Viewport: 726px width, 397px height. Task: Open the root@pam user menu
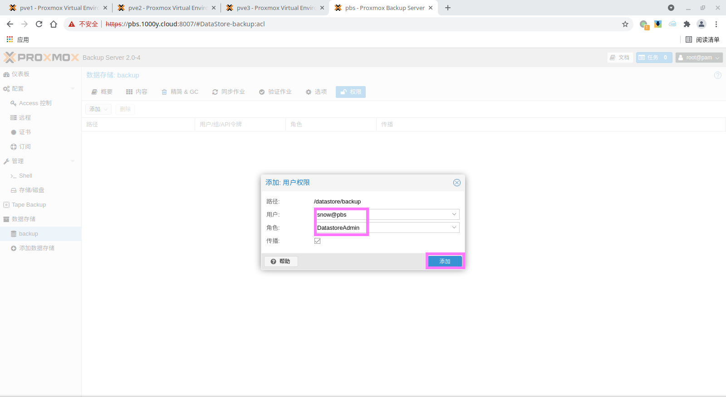pos(699,58)
